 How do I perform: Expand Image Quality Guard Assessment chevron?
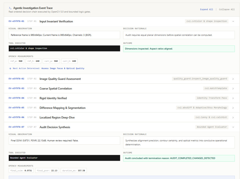tap(233, 79)
